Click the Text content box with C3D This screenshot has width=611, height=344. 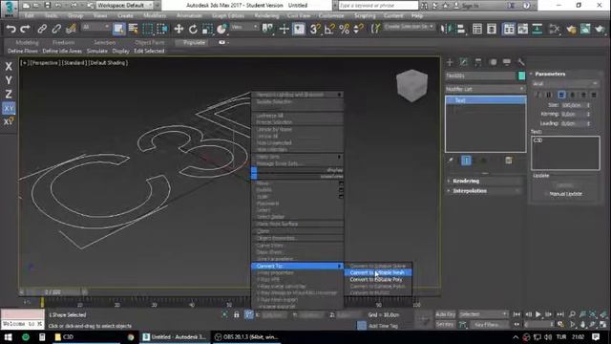565,153
